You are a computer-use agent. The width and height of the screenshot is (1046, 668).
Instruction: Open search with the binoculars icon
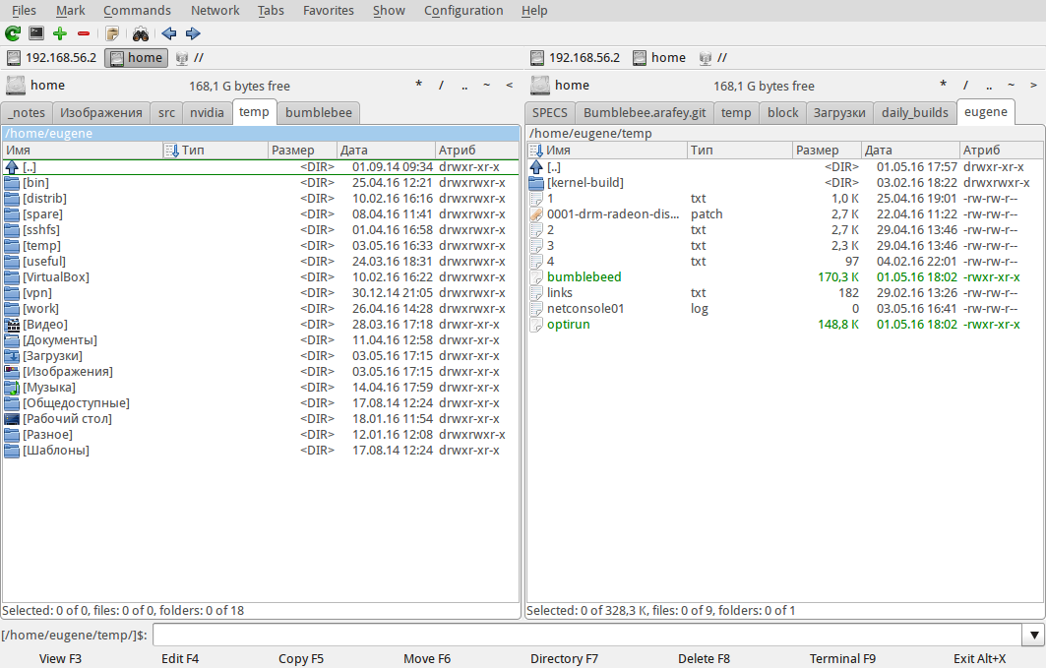pos(141,33)
